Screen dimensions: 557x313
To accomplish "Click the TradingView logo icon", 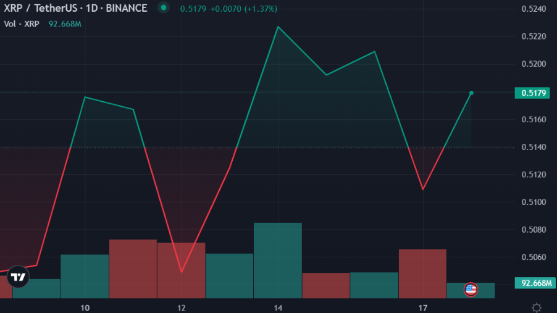I will tap(18, 277).
